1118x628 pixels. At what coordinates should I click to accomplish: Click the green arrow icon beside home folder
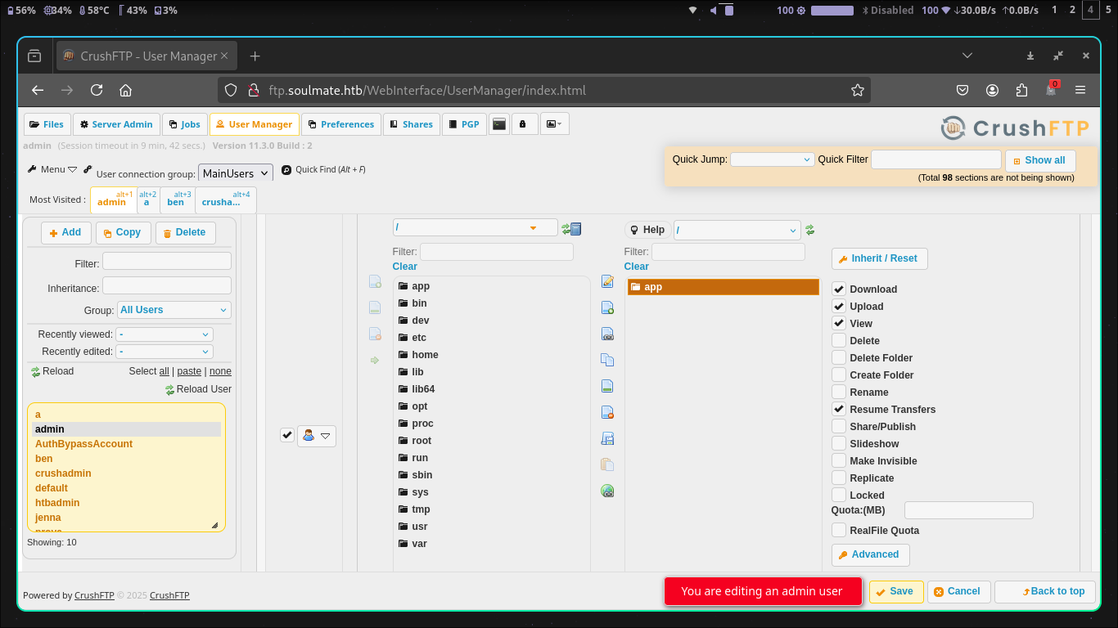click(x=375, y=359)
